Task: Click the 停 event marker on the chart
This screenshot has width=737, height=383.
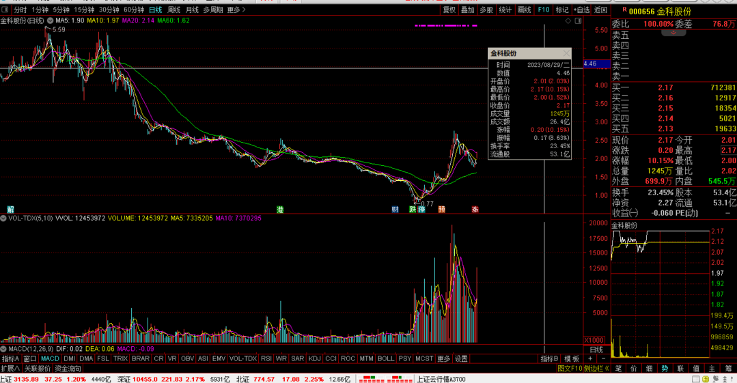Action: [x=421, y=210]
